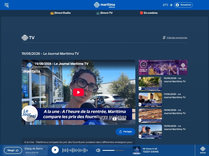The height and width of the screenshot is (156, 209).
Task: Click the 27°C temperature reading
Action: [x=165, y=5]
